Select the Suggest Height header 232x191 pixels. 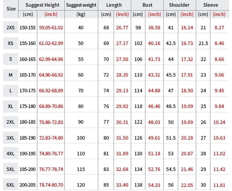[x=42, y=5]
